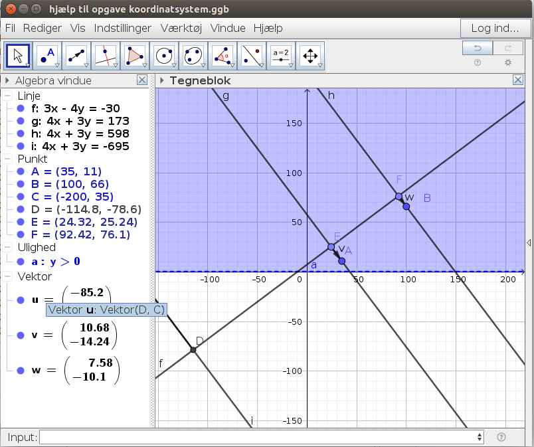This screenshot has width=534, height=447.
Task: Toggle visibility of vector u
Action: [21, 300]
